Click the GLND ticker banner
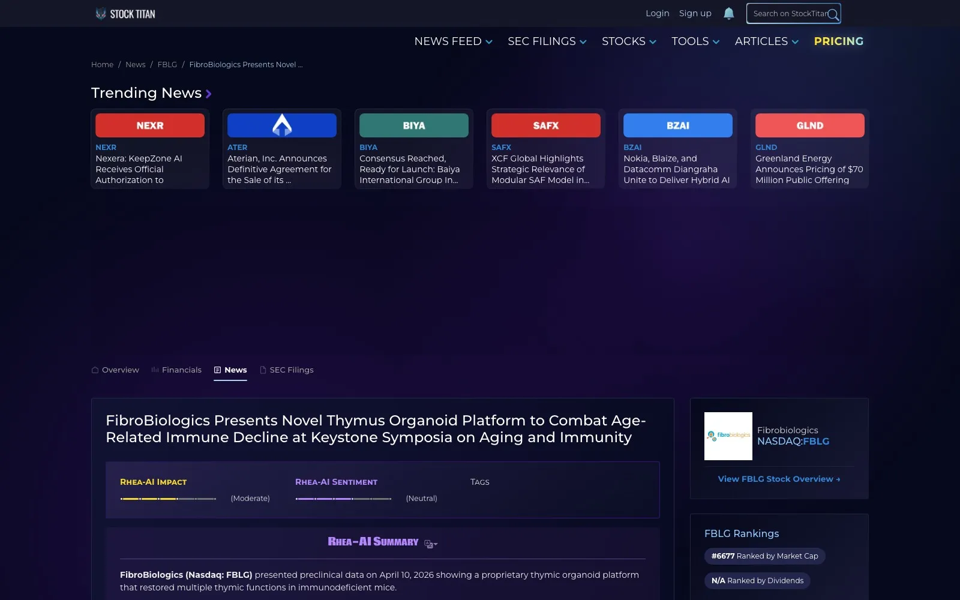Screen dimensions: 960x600 click(810, 125)
